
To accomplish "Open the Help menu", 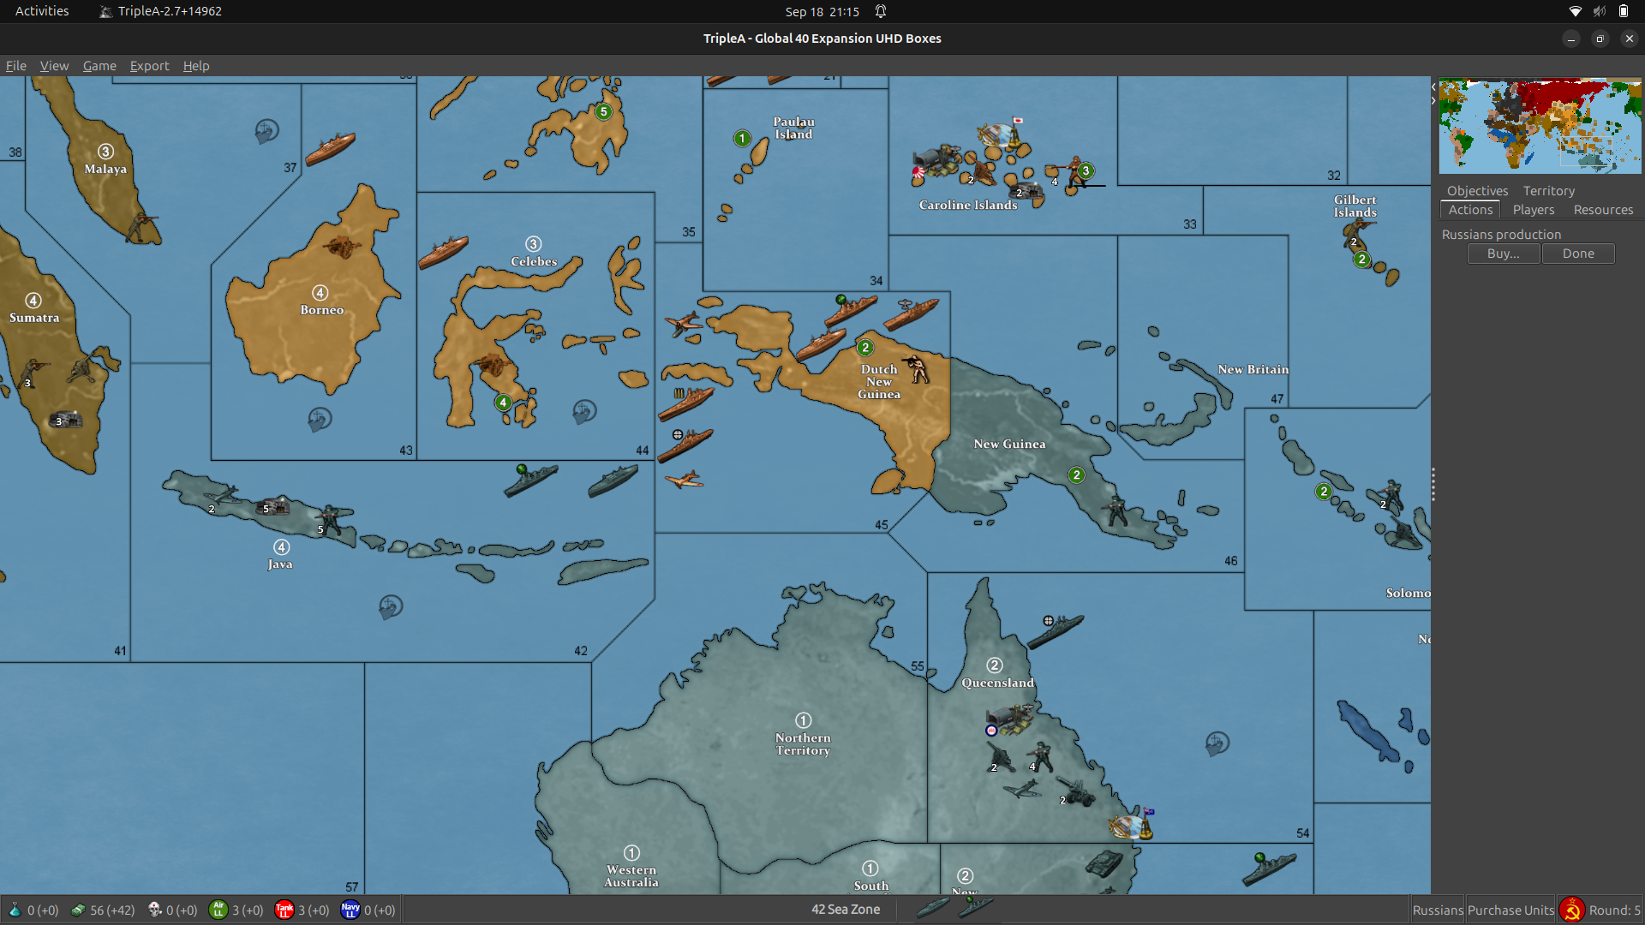I will coord(196,66).
